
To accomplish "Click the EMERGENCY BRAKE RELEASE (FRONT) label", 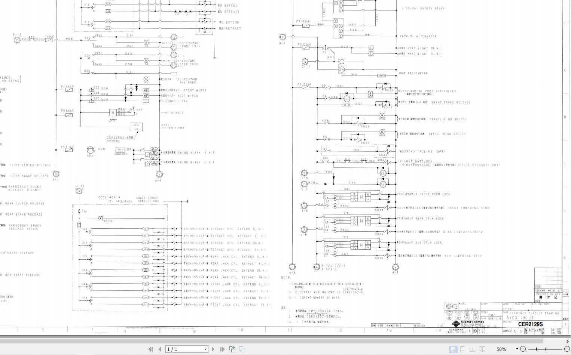I will 25,188.
